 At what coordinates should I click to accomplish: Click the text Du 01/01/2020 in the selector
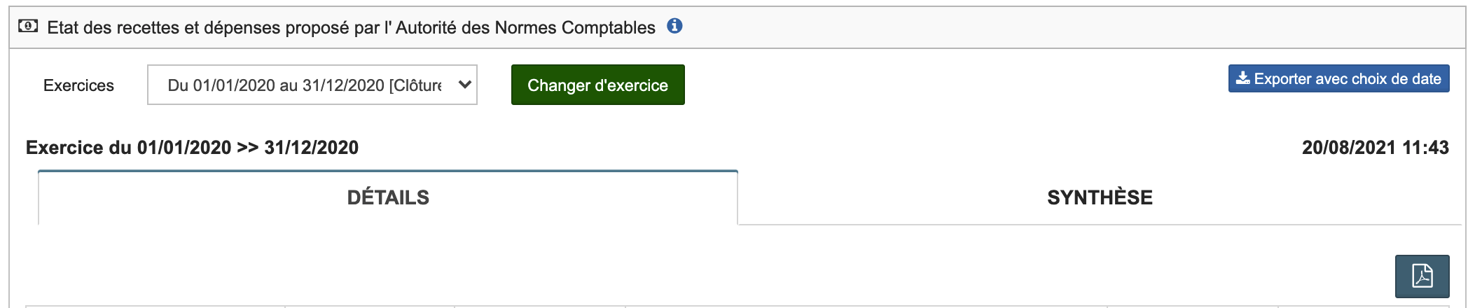(221, 85)
